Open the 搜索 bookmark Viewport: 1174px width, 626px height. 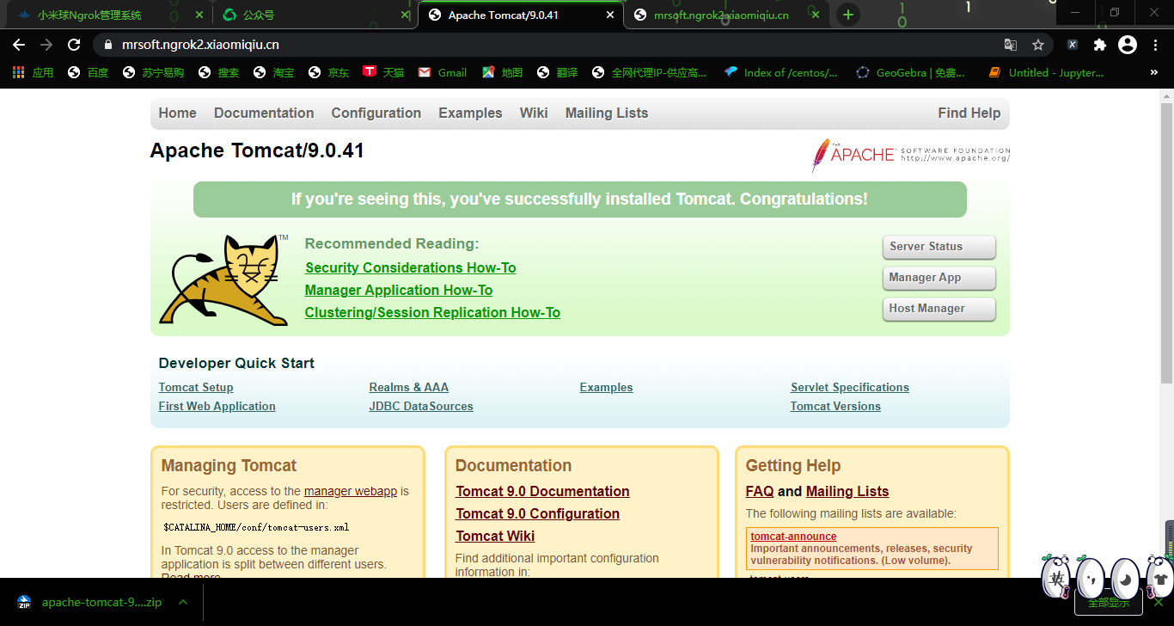click(x=218, y=73)
